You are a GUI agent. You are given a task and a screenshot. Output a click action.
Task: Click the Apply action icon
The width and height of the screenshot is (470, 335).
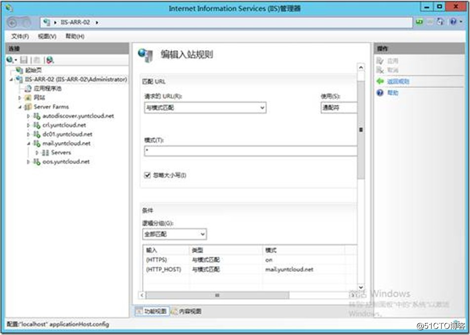coord(380,61)
